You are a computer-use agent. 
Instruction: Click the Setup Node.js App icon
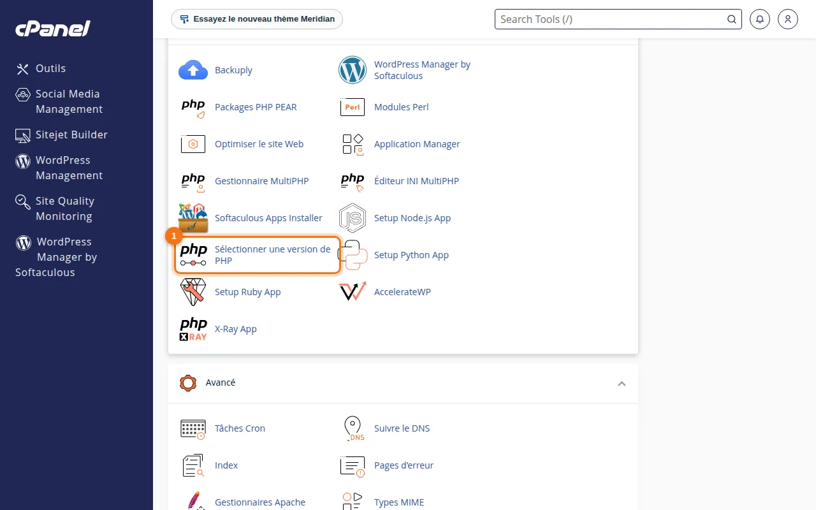click(353, 218)
